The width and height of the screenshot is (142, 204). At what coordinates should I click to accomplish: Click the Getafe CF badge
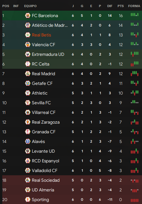[x=28, y=83]
